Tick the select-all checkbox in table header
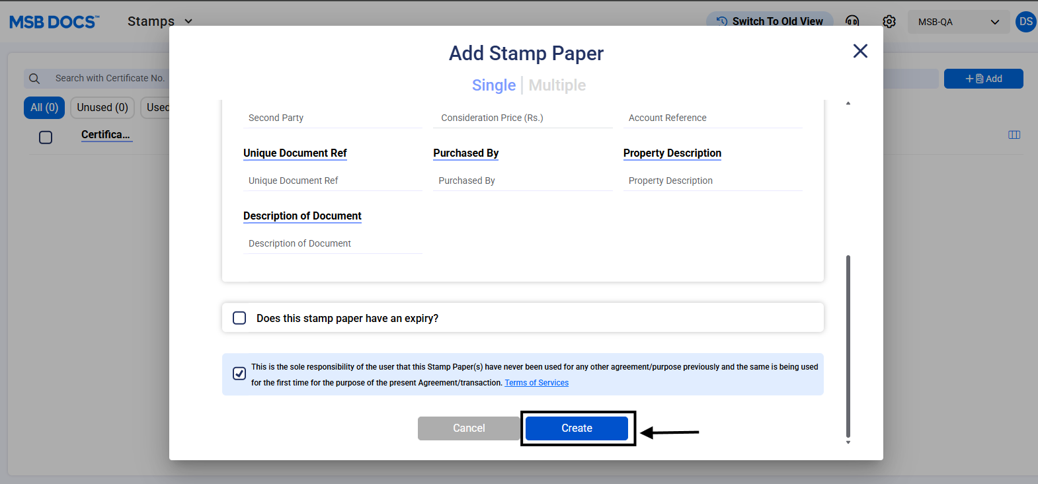Screen dimensions: 1038x484 [46, 138]
